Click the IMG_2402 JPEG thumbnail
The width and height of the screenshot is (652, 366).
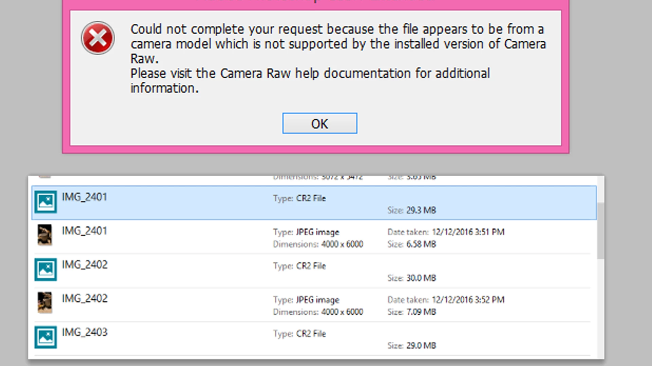(45, 302)
